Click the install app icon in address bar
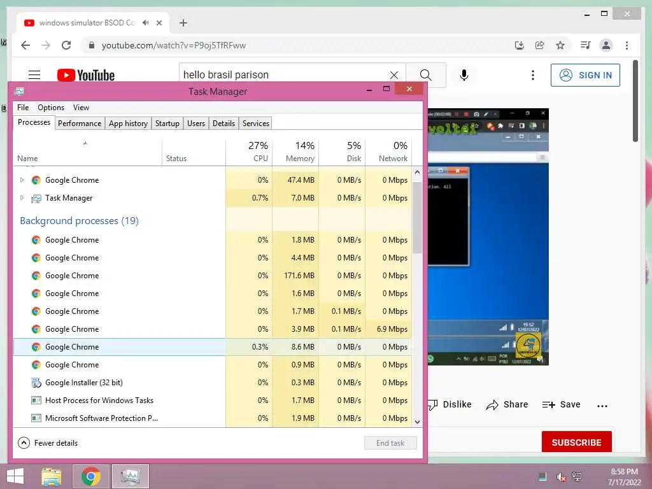The image size is (652, 489). point(520,45)
